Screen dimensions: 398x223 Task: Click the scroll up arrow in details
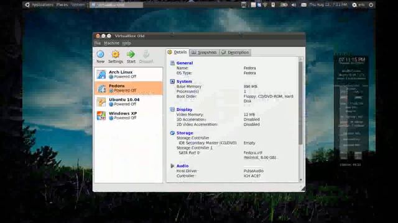coord(301,59)
